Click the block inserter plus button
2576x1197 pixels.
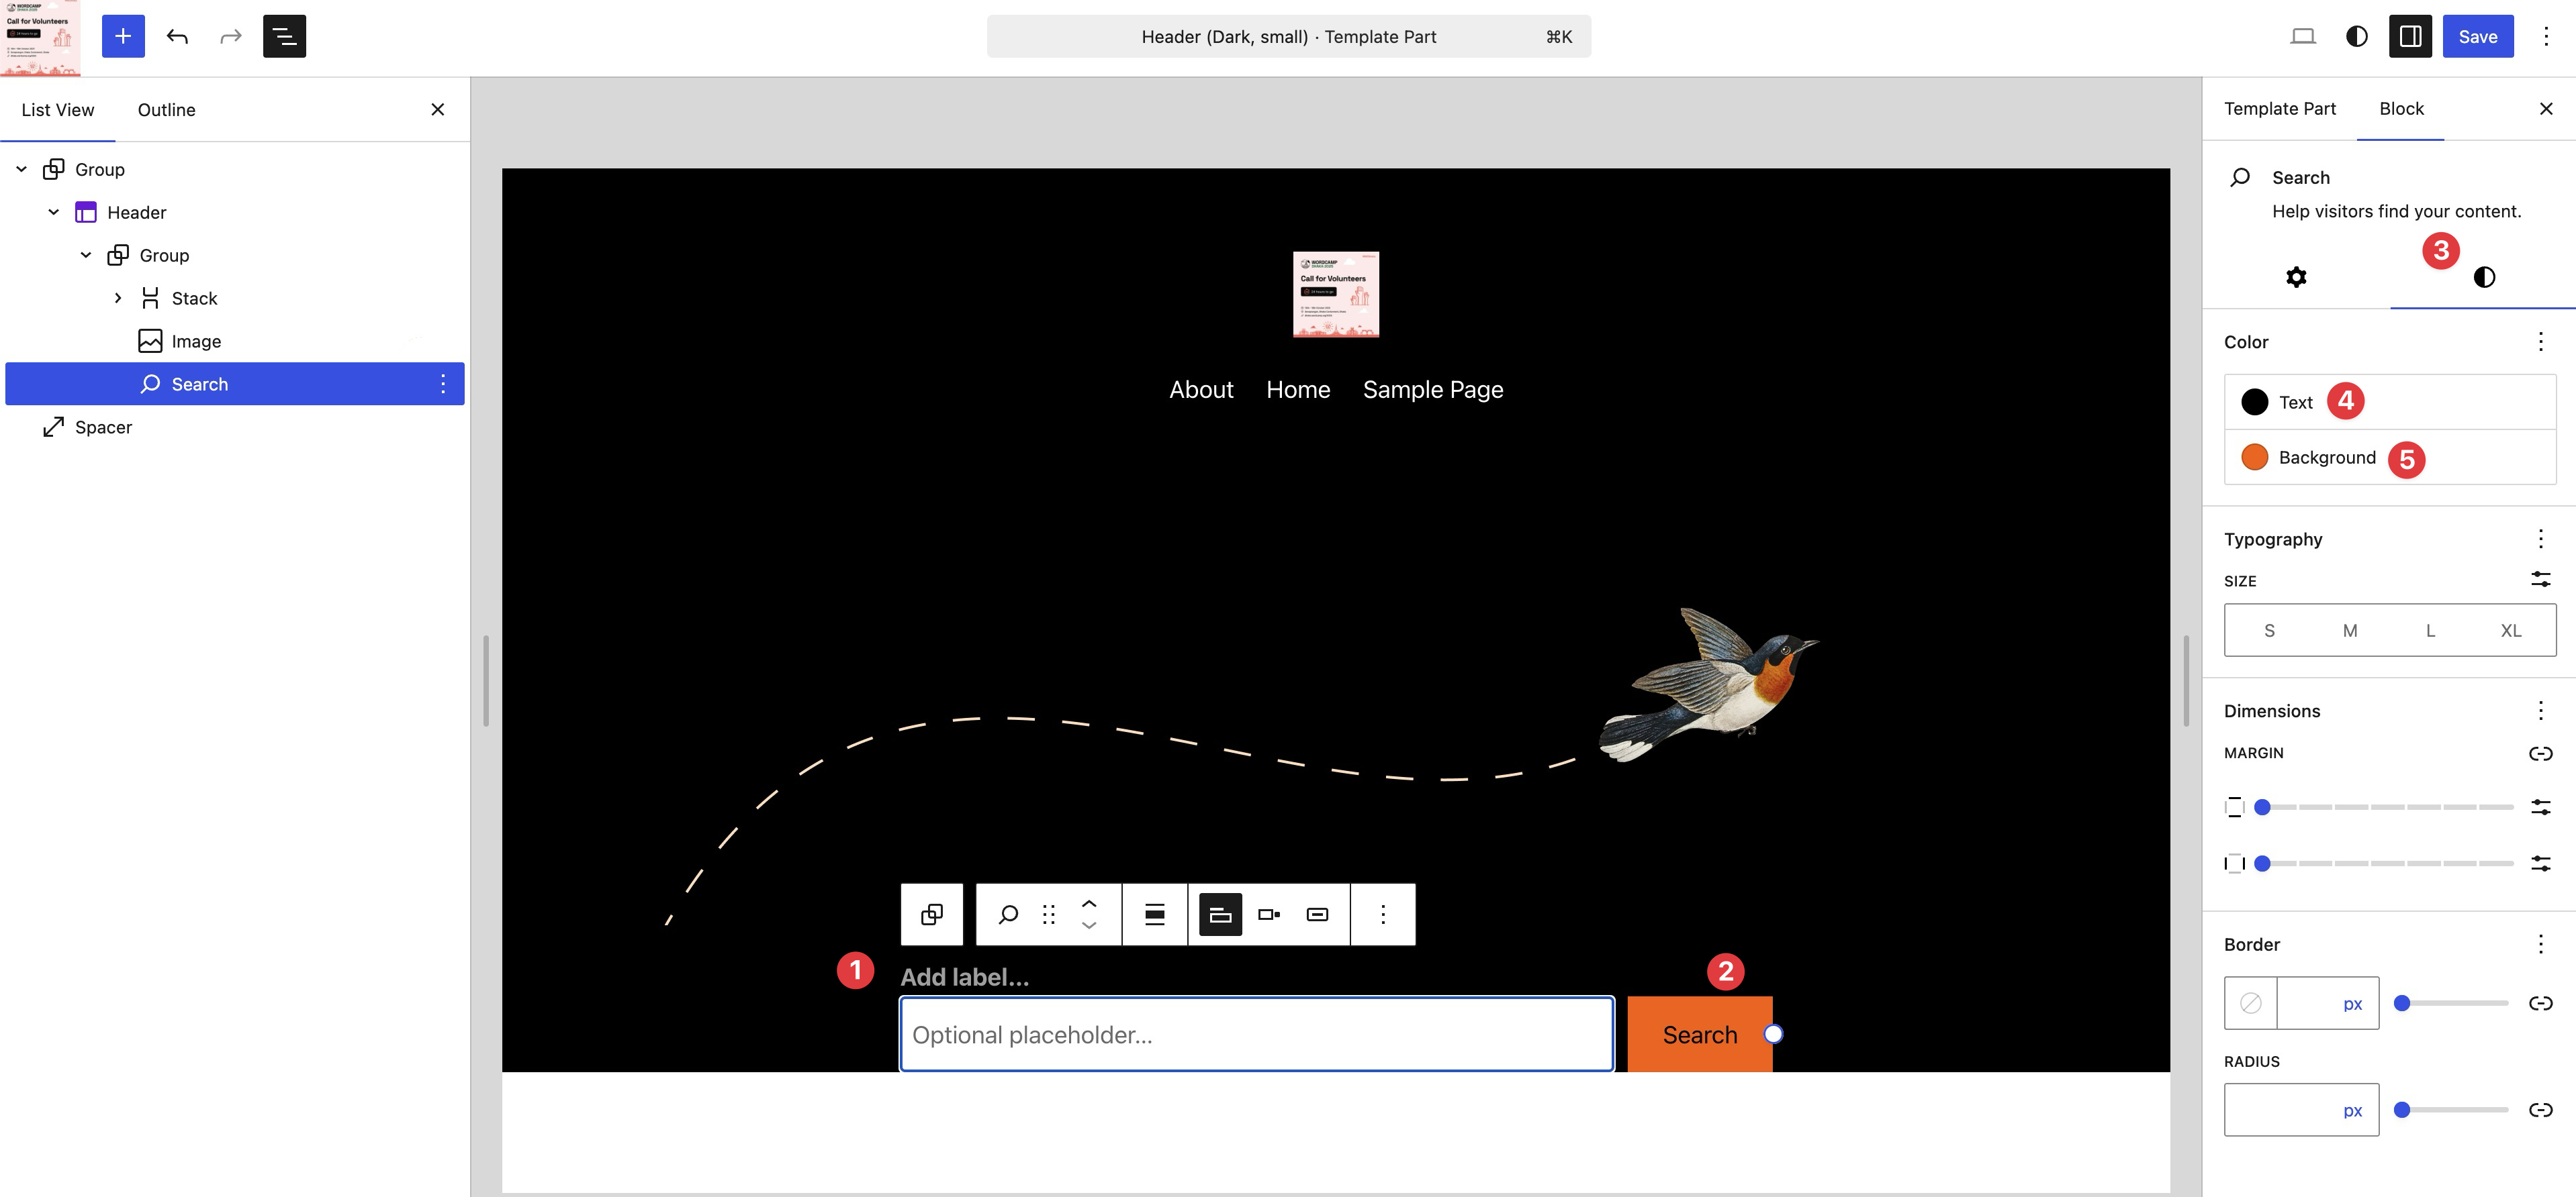pyautogui.click(x=123, y=36)
